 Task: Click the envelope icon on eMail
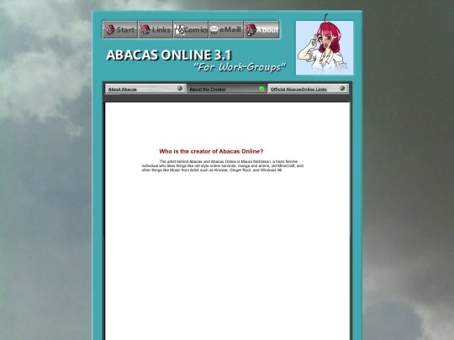coord(214,29)
